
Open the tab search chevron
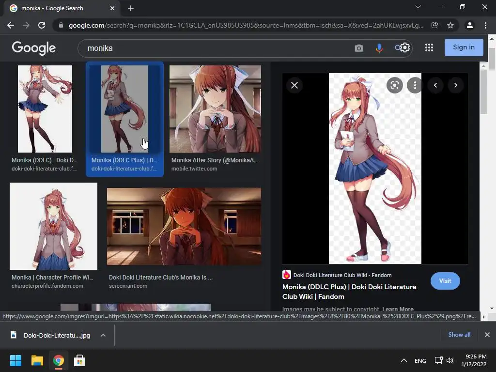pos(418,7)
